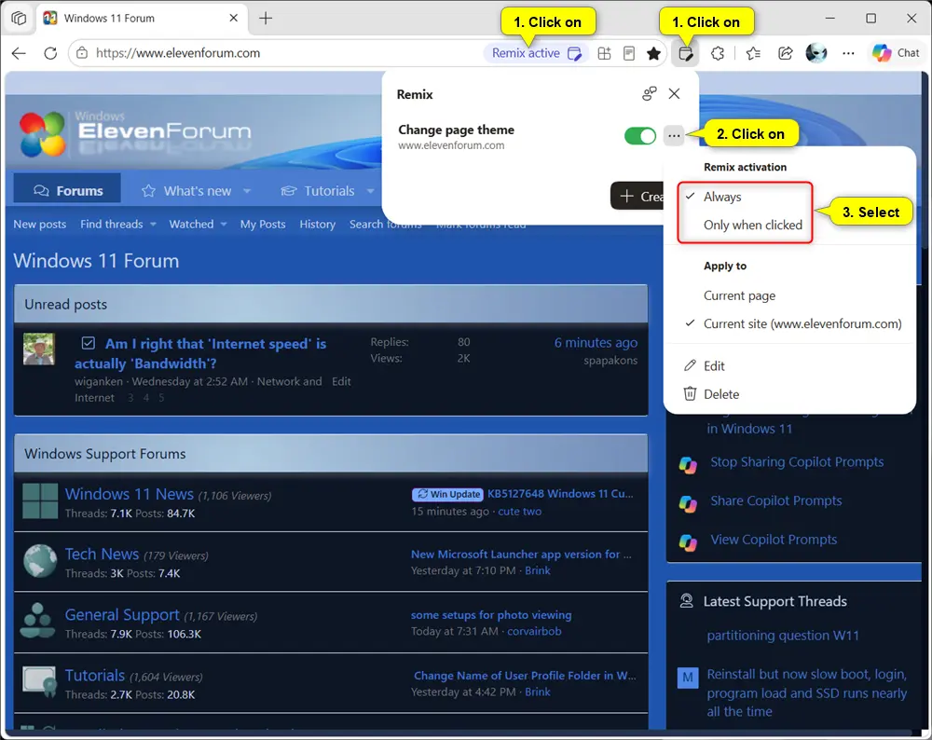Open History link
The width and height of the screenshot is (932, 740).
pos(318,224)
